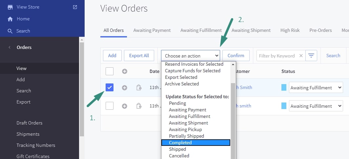Open store in new tab icon
Image resolution: width=349 pixels, height=159 pixels.
coord(75,7)
